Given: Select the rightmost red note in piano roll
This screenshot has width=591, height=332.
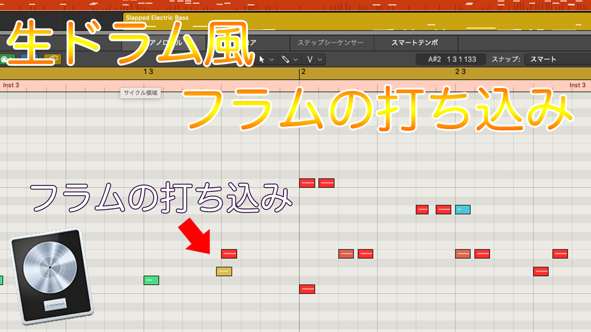Looking at the screenshot, I should pos(560,254).
